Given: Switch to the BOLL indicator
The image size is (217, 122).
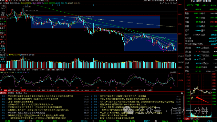Looking at the screenshot, I should 33,90.
